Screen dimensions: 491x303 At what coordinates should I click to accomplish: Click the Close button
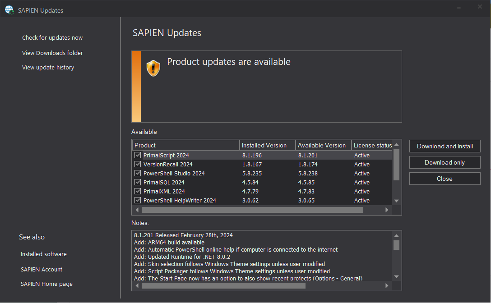(x=445, y=179)
